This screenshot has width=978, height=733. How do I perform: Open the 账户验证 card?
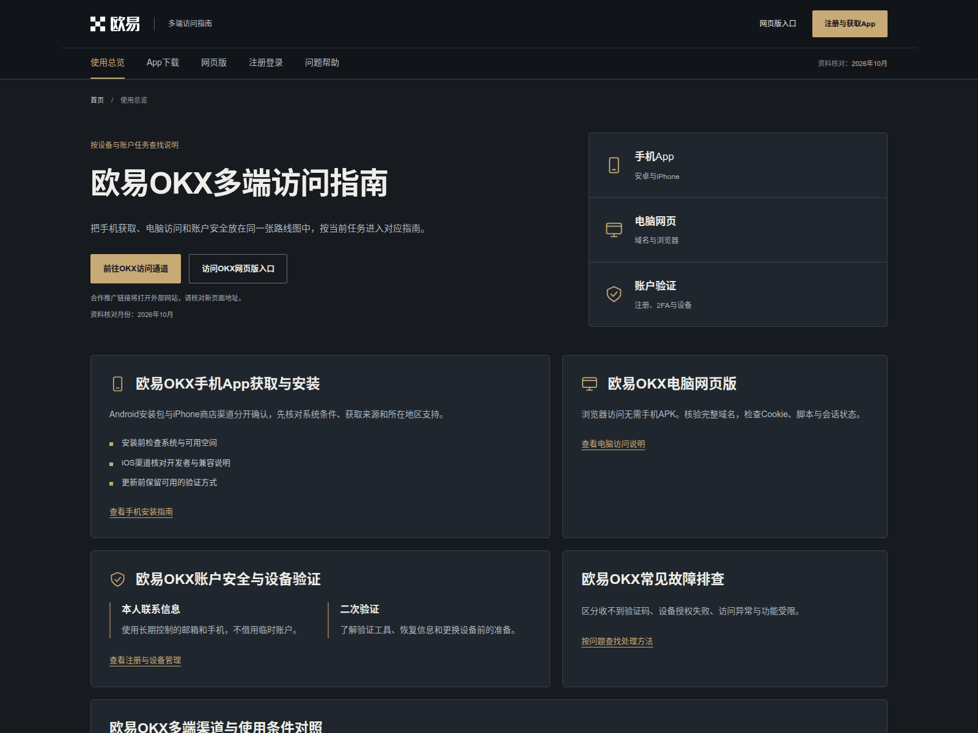point(738,294)
